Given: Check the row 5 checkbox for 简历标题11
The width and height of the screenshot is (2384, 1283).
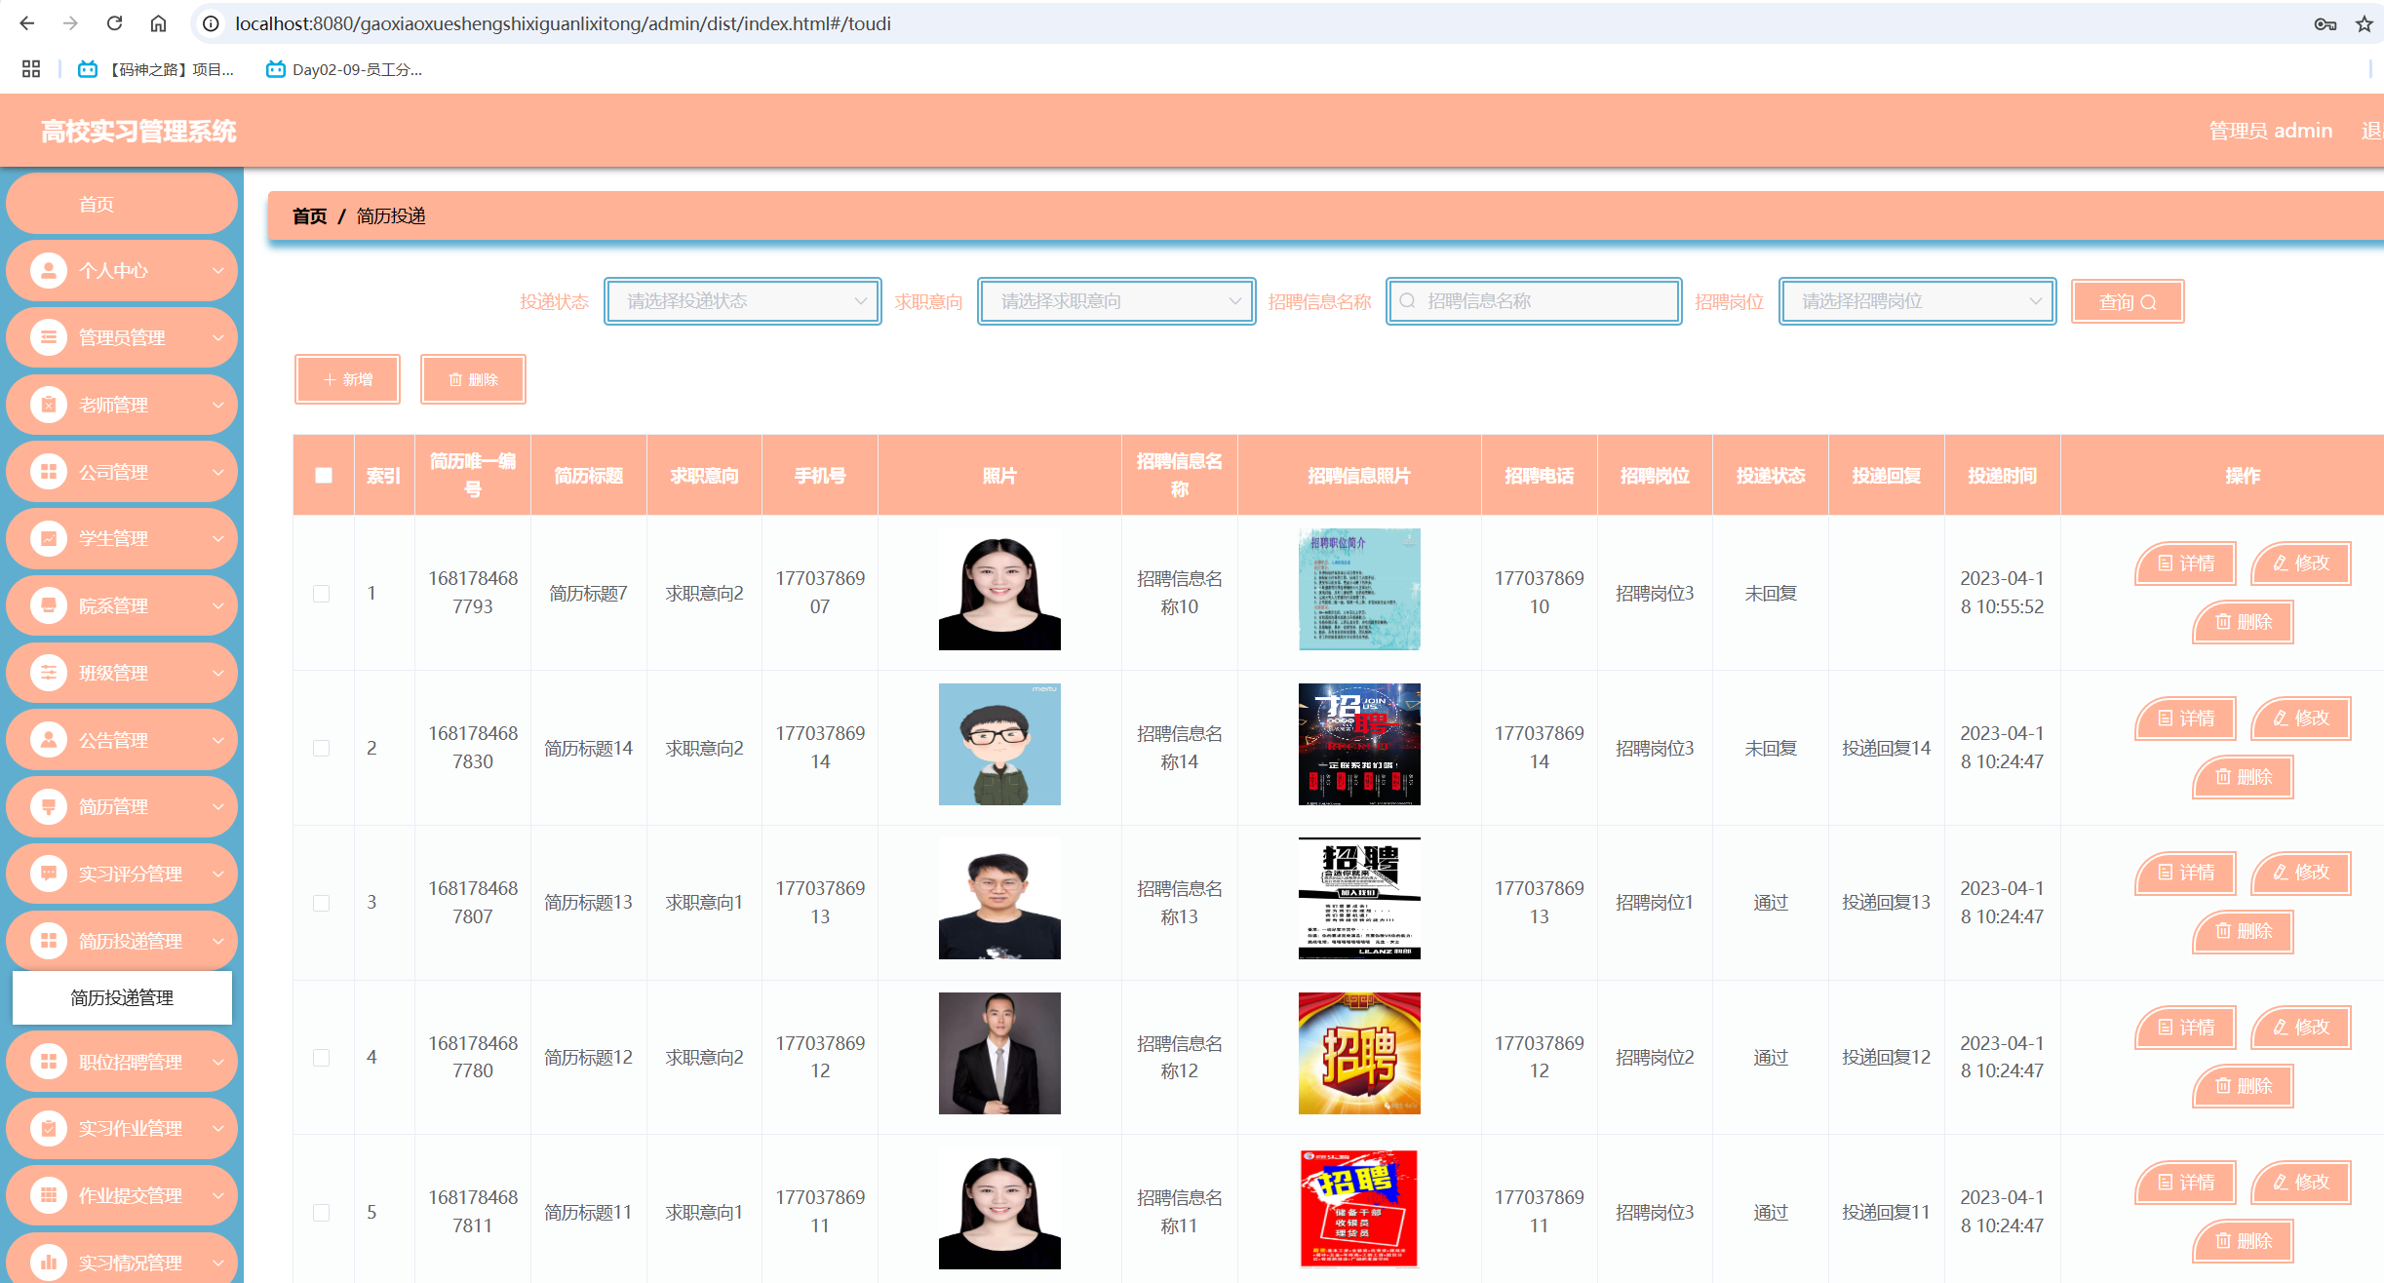Looking at the screenshot, I should (321, 1212).
